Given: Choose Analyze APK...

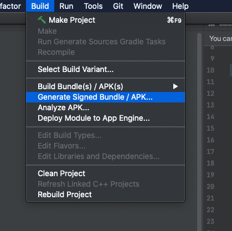Looking at the screenshot, I should click(105, 107).
